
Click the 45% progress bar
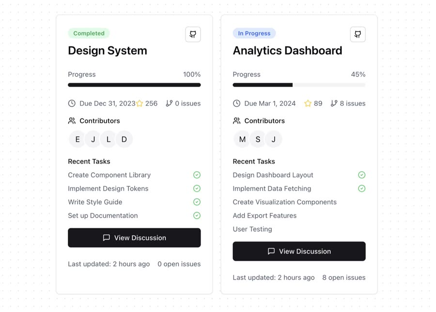pos(299,85)
